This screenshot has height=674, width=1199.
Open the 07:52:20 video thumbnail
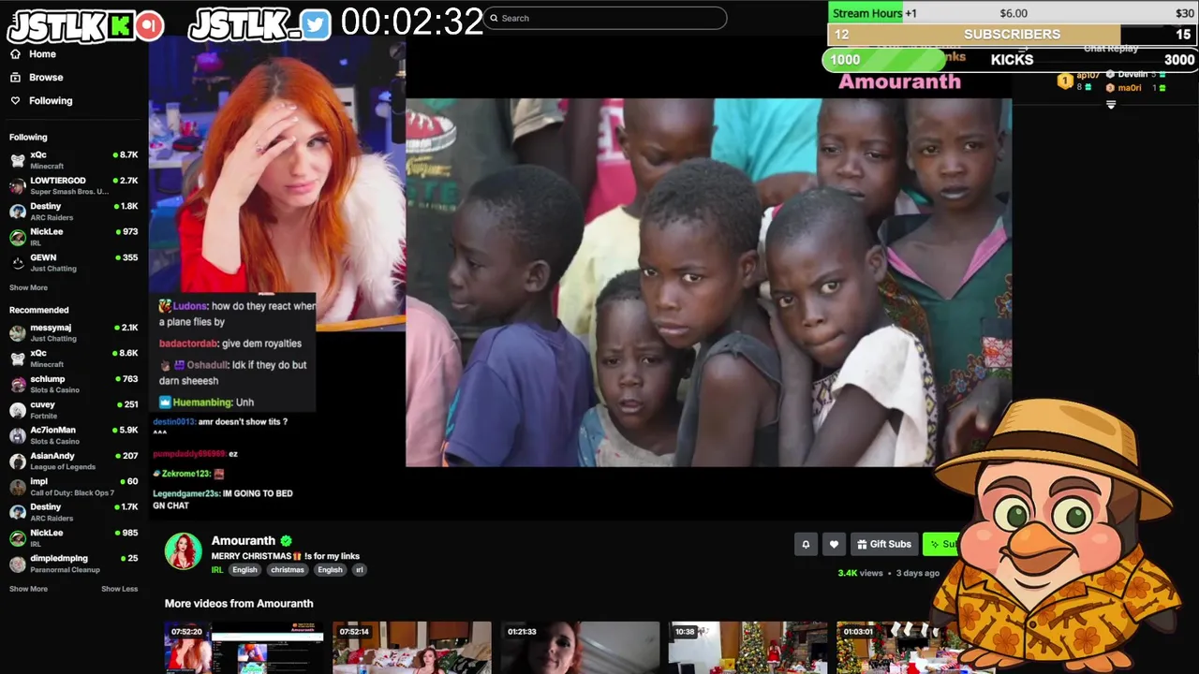click(244, 648)
